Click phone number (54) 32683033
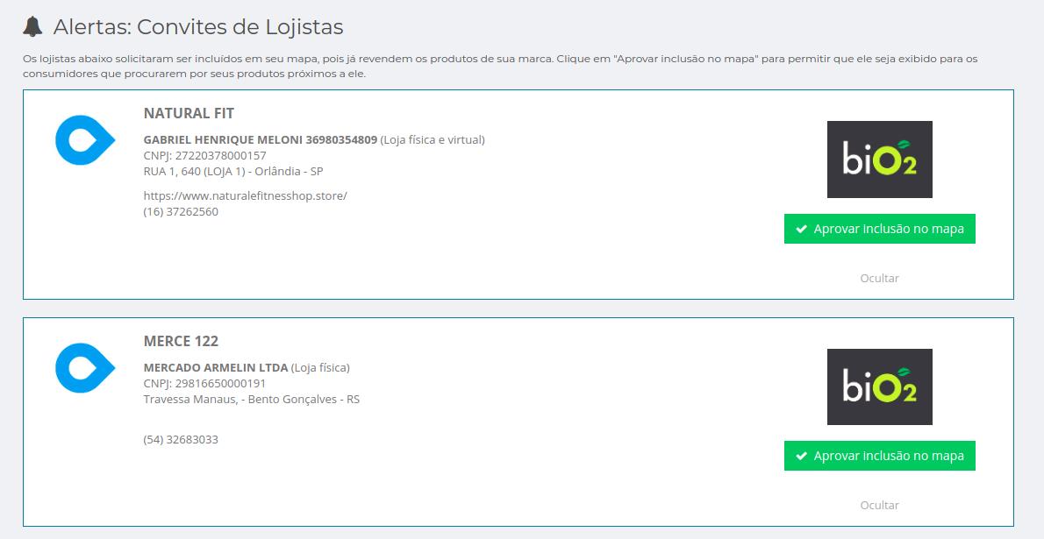Image resolution: width=1044 pixels, height=539 pixels. pyautogui.click(x=181, y=439)
